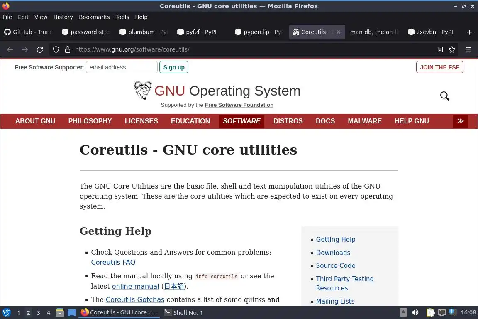Click the URL address bar
The height and width of the screenshot is (319, 478).
[x=253, y=49]
